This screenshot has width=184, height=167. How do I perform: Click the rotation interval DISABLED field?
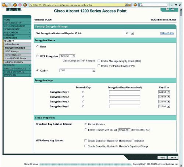[124, 130]
